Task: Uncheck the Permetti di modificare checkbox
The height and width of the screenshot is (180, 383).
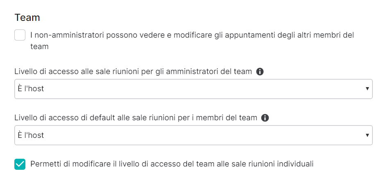Action: [20, 164]
